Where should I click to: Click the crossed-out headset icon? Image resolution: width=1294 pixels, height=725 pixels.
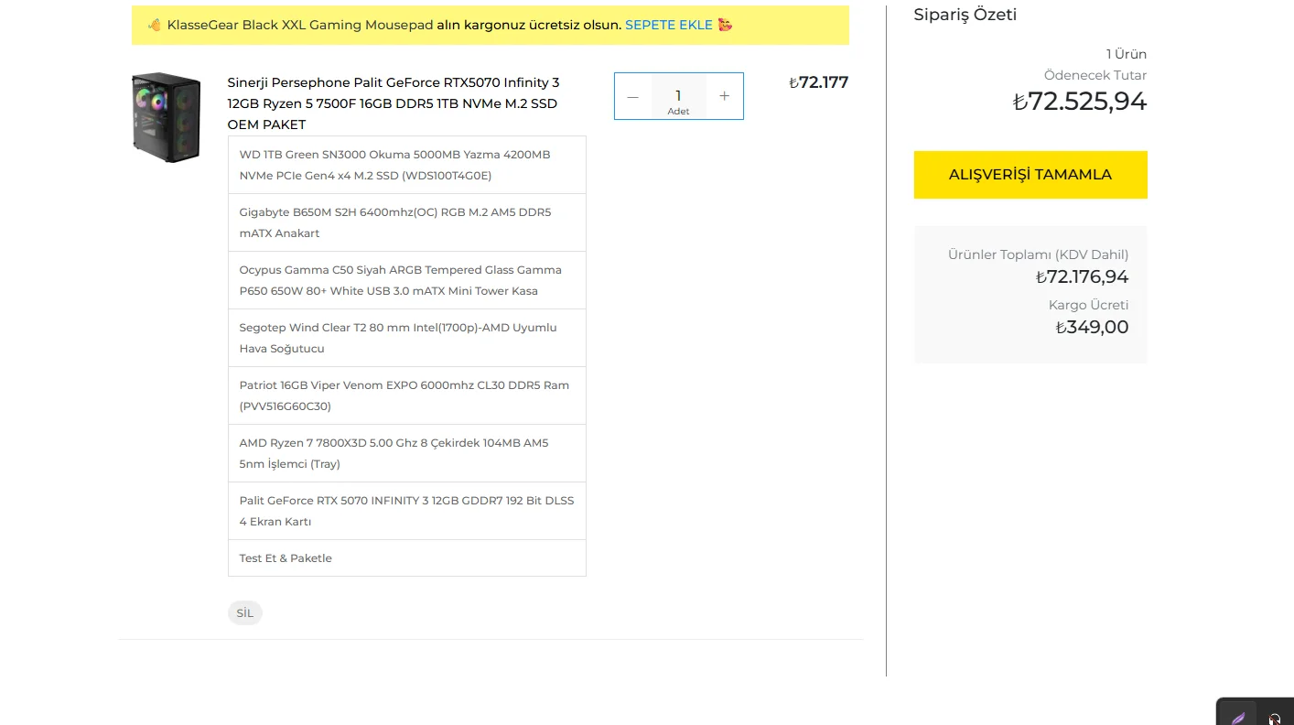coord(1274,718)
